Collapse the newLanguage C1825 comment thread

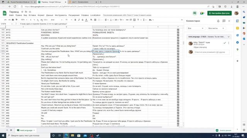pos(228,37)
